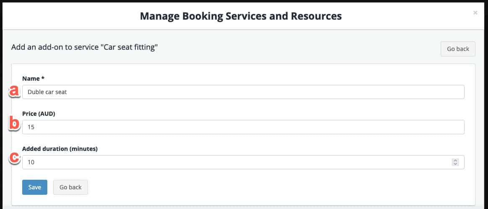Screen dimensions: 488x209
Task: Click the Added duration (minutes) label
Action: pos(60,149)
